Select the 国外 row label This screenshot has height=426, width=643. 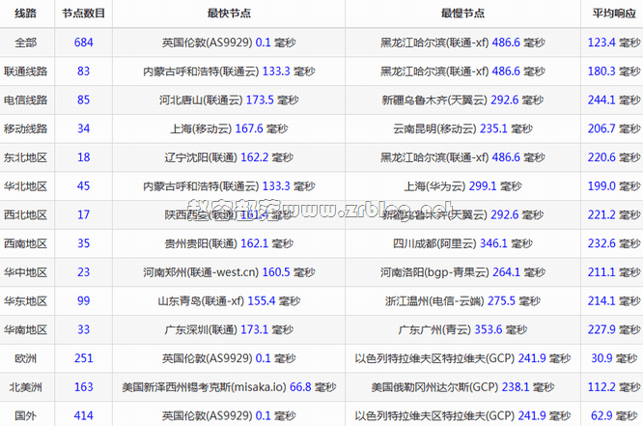point(25,415)
